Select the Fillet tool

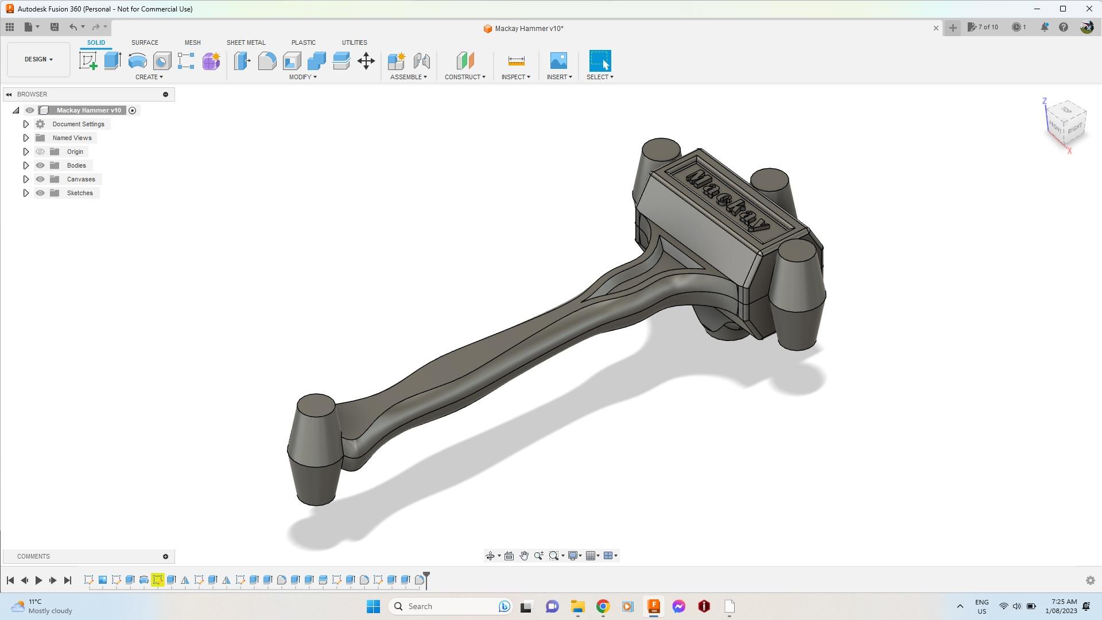[x=267, y=61]
